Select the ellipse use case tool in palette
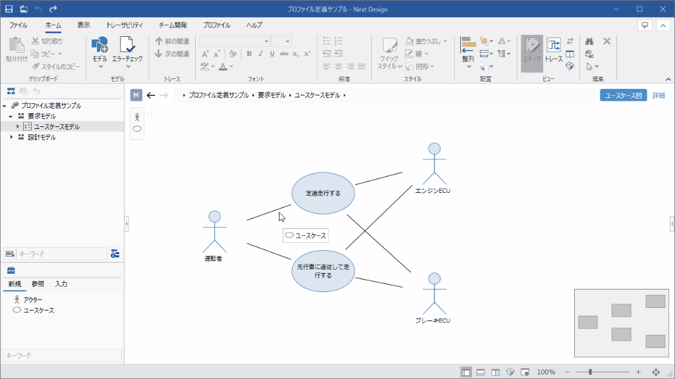The width and height of the screenshot is (675, 379). pyautogui.click(x=137, y=128)
